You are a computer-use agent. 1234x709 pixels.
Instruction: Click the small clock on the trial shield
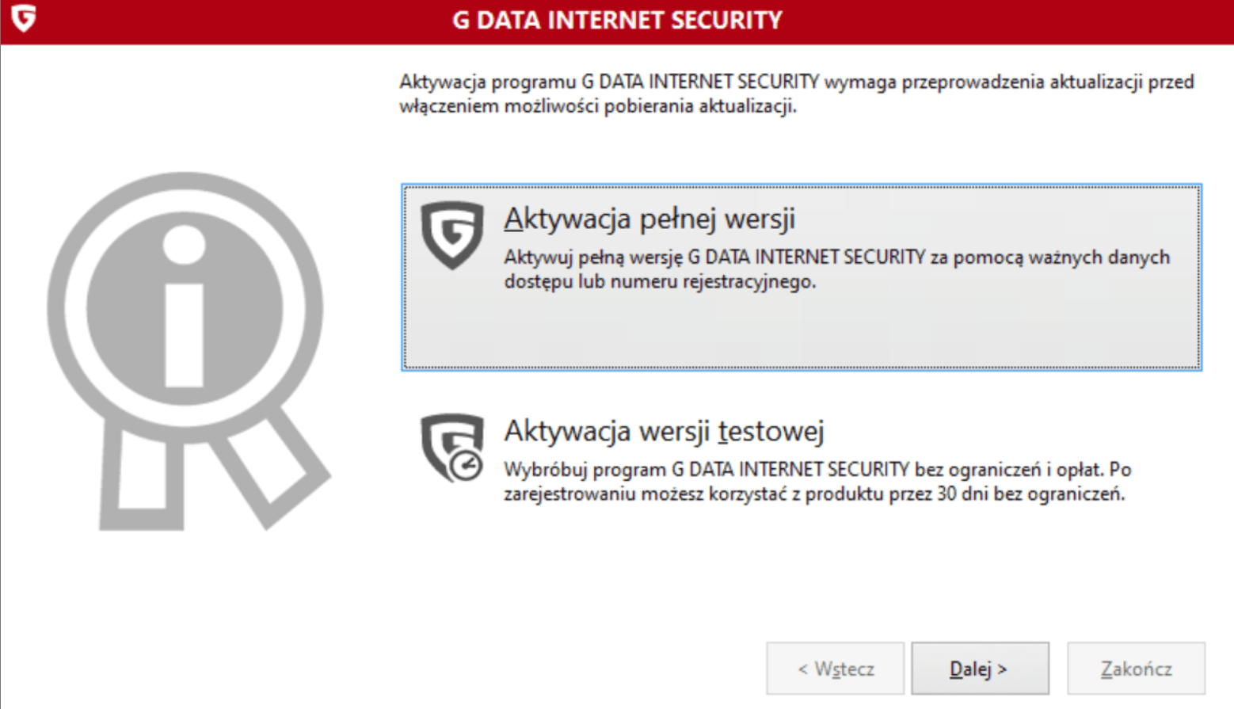pos(466,466)
